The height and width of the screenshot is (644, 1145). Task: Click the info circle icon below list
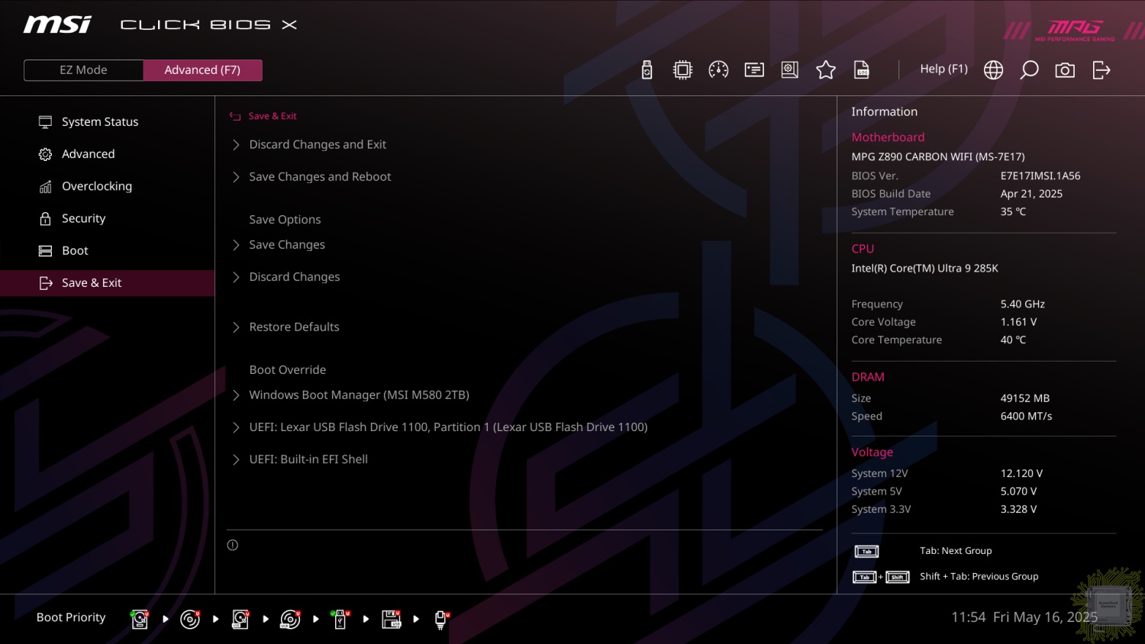point(233,545)
